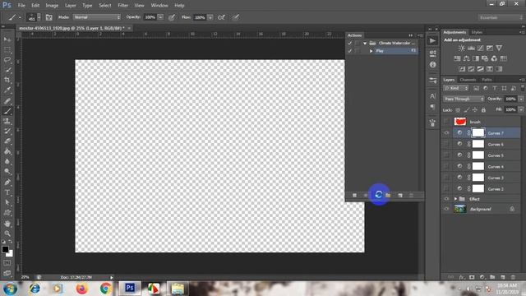This screenshot has height=296, width=526.
Task: Click Create new action in Actions panel
Action: coord(400,196)
